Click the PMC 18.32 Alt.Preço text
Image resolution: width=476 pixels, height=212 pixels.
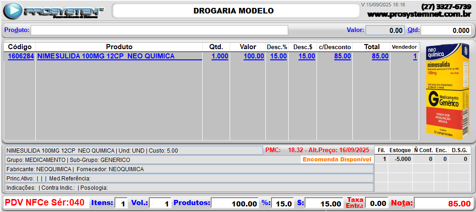tap(317, 150)
